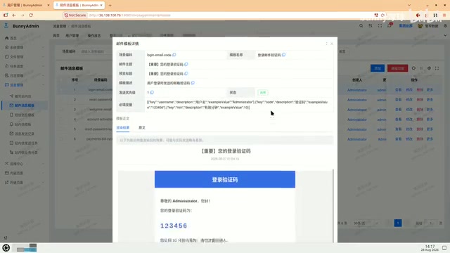Refresh the table using the refresh icon

[x=413, y=68]
